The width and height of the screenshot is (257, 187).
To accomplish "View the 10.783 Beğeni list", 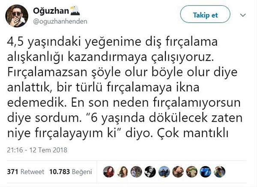I will (70, 172).
